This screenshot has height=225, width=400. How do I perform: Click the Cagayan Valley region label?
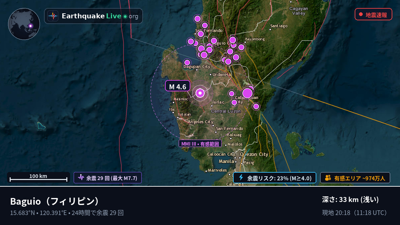pos(299,11)
